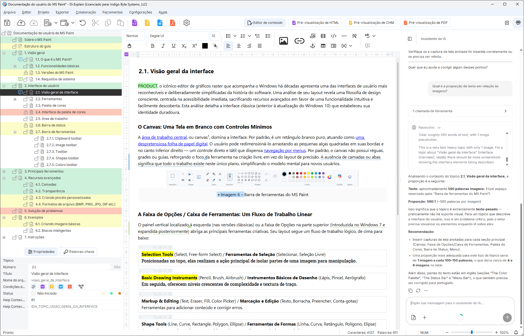Insert a code block with </> icon

(334, 36)
